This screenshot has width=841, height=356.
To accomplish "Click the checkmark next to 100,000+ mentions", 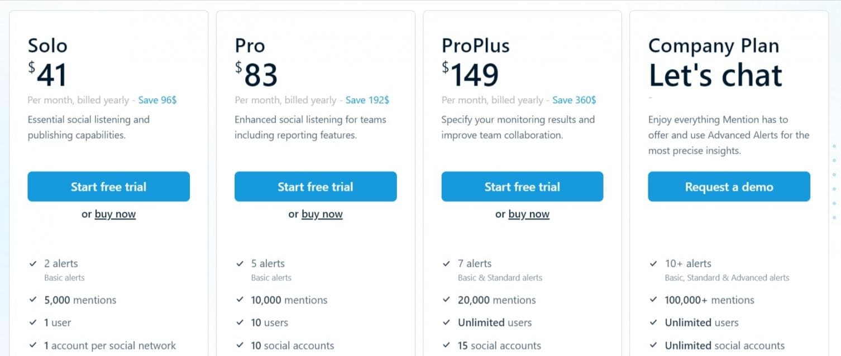I will pyautogui.click(x=653, y=300).
